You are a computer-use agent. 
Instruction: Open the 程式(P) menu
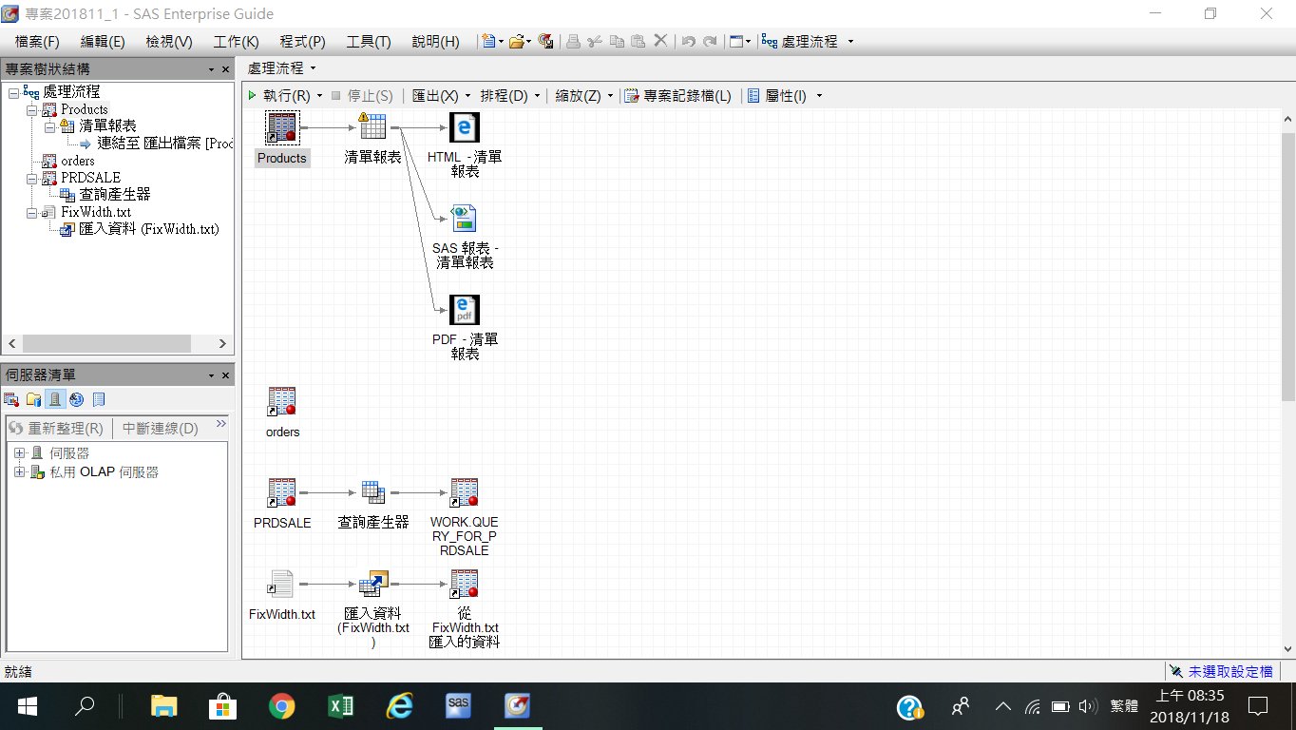pos(302,42)
